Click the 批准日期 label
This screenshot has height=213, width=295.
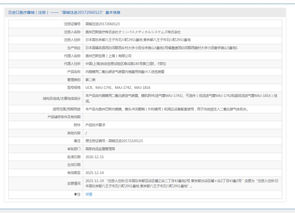(x=74, y=157)
